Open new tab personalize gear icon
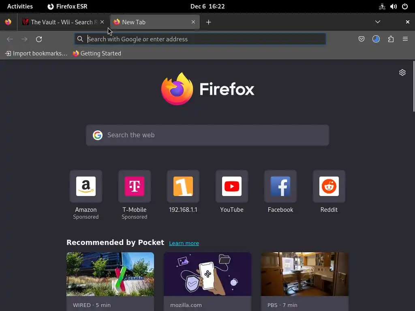415x311 pixels. click(402, 72)
